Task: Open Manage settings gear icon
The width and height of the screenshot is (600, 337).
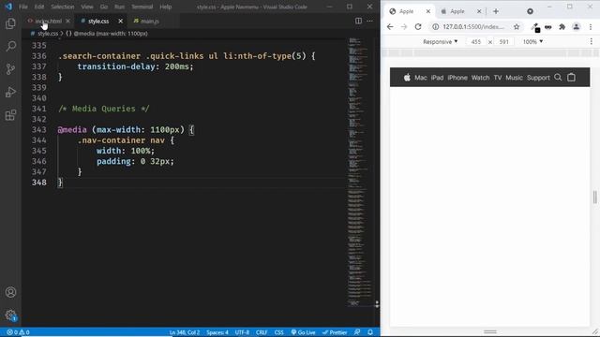Action: click(x=10, y=315)
